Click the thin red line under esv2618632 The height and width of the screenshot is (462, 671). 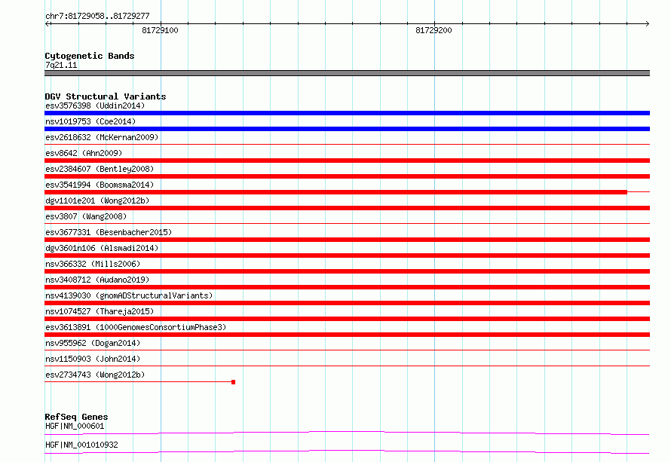(347, 145)
